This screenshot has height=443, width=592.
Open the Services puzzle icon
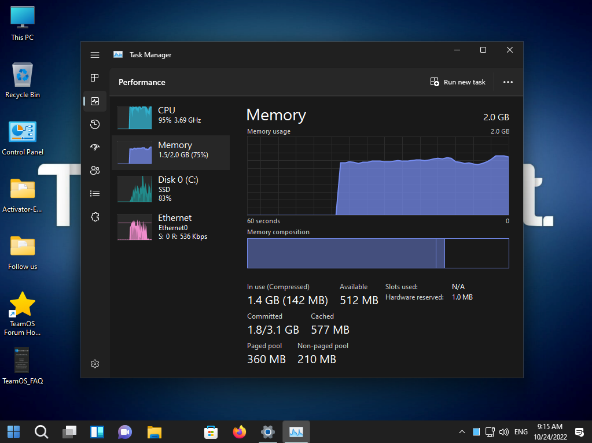[95, 217]
